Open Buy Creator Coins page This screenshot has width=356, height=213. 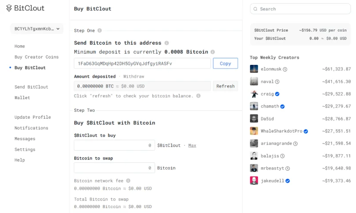click(x=36, y=57)
